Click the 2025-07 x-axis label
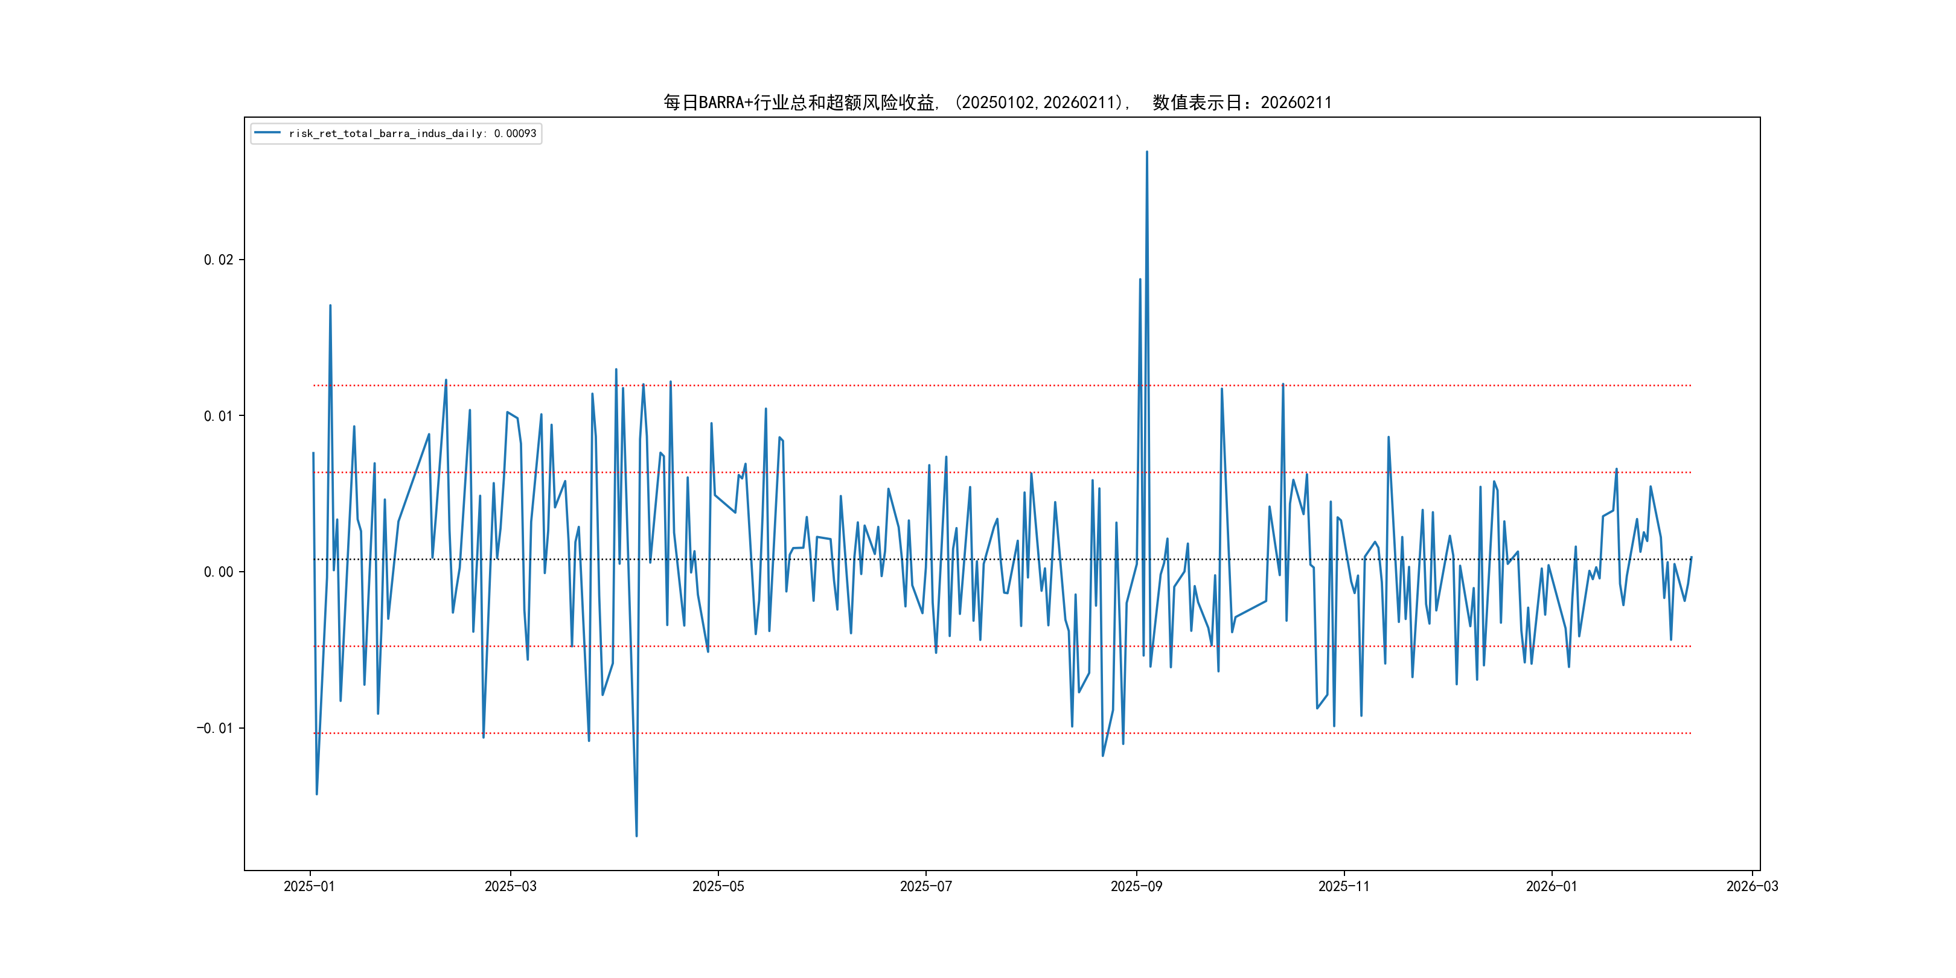1956x978 pixels. [925, 887]
